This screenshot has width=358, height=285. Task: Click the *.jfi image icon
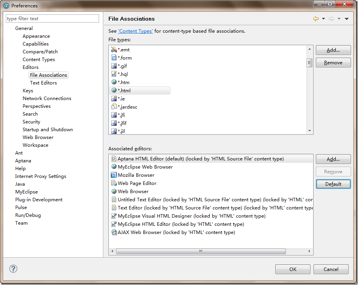(114, 115)
